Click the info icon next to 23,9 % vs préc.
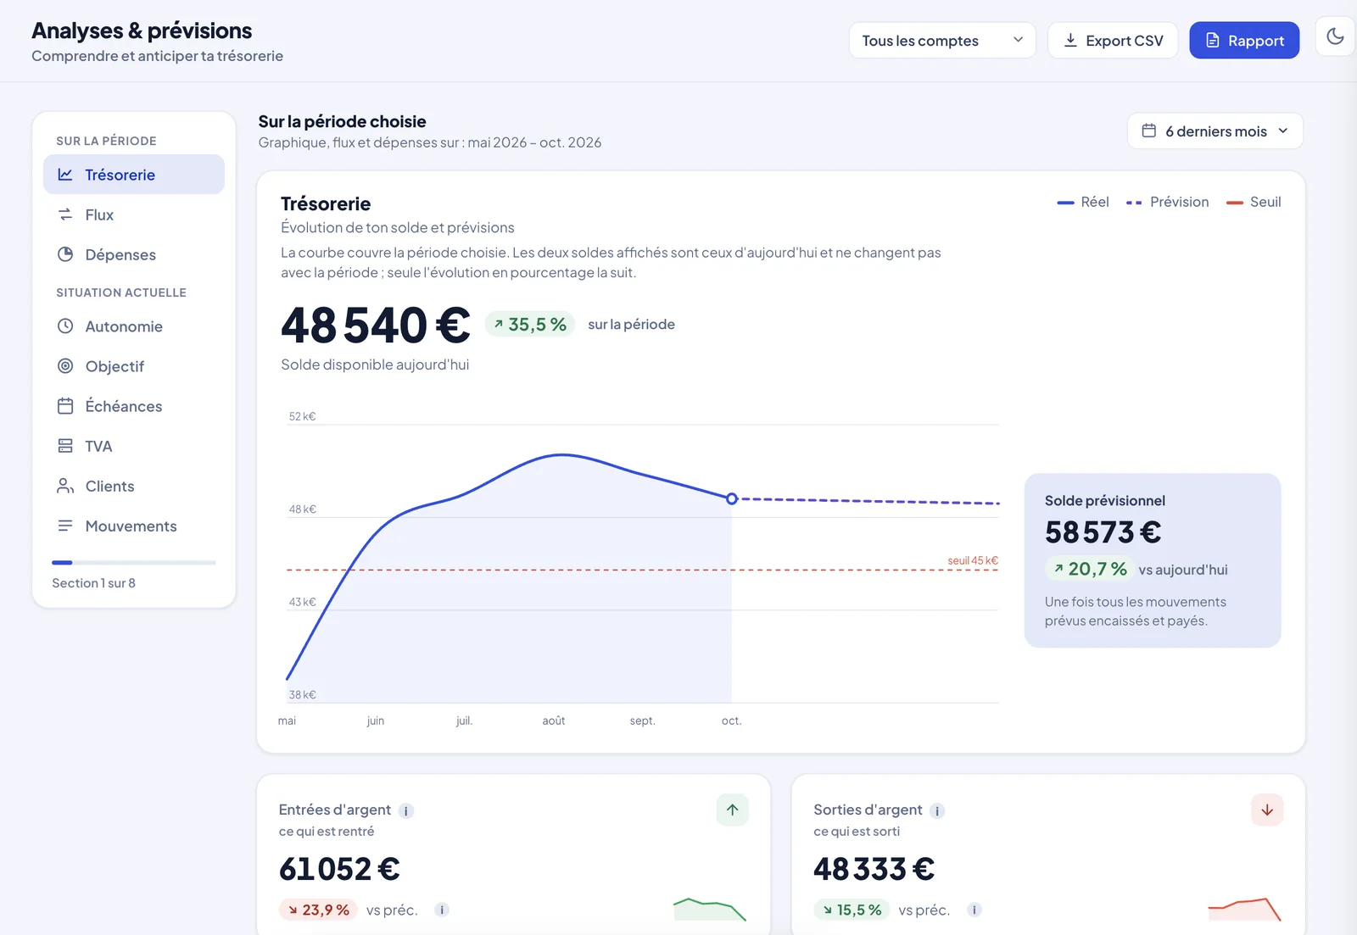Screen dimensions: 1357x935 [x=442, y=910]
